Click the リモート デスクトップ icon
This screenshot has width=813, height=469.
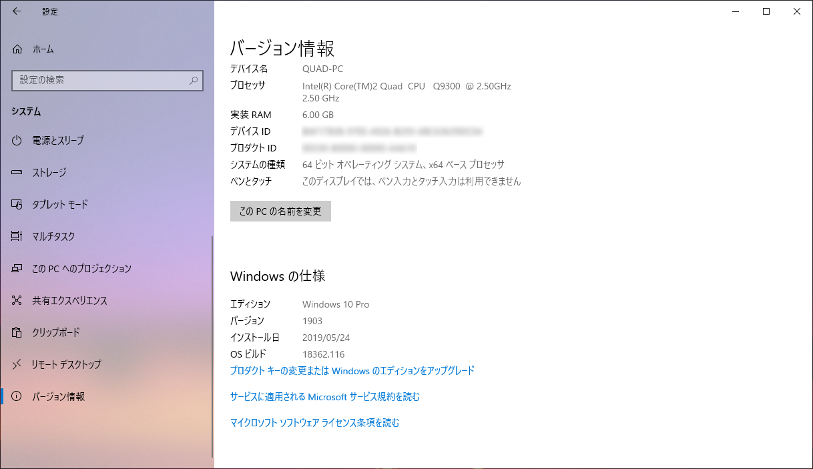[17, 365]
